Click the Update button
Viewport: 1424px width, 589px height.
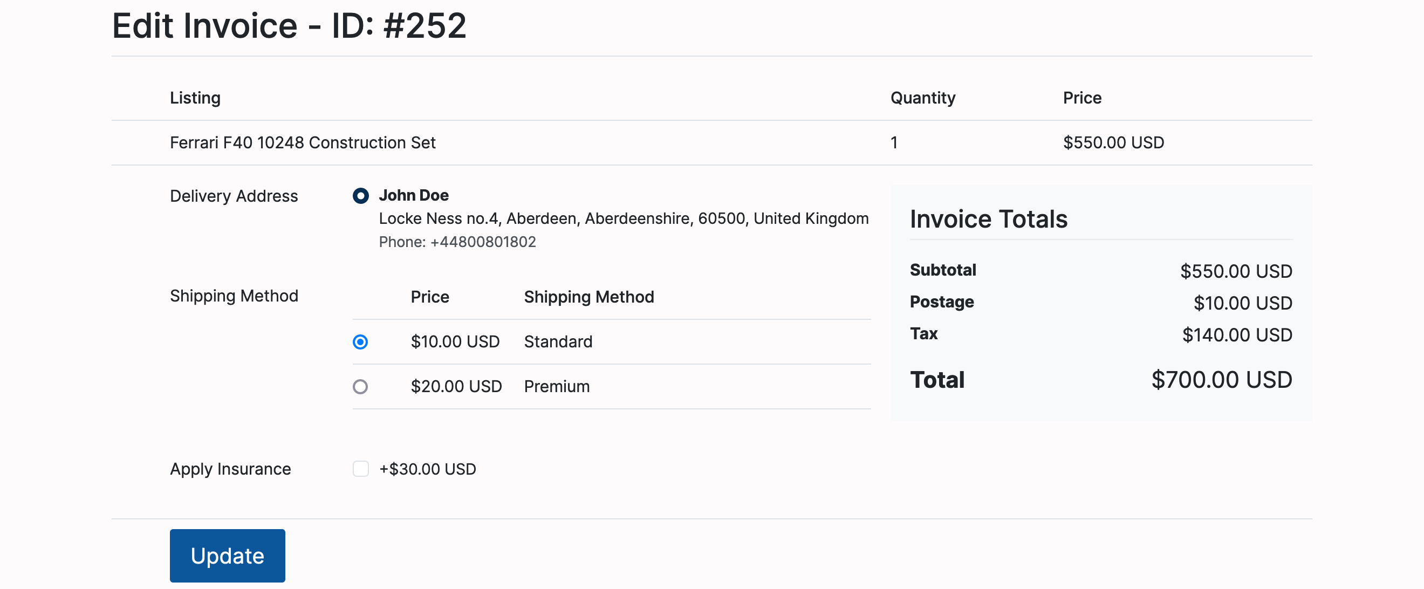tap(227, 556)
